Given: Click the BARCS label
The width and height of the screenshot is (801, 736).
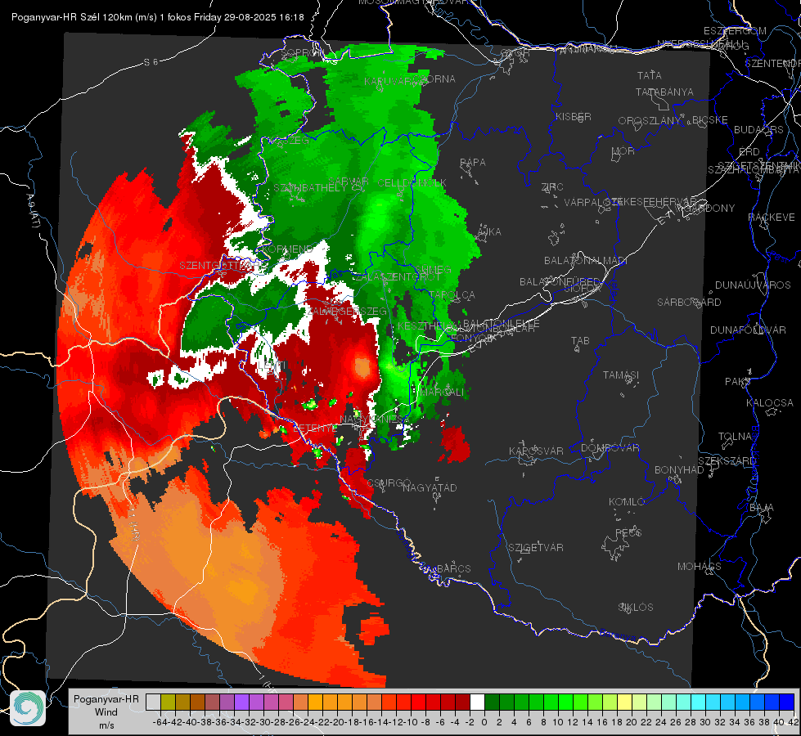Looking at the screenshot, I should pyautogui.click(x=454, y=569).
